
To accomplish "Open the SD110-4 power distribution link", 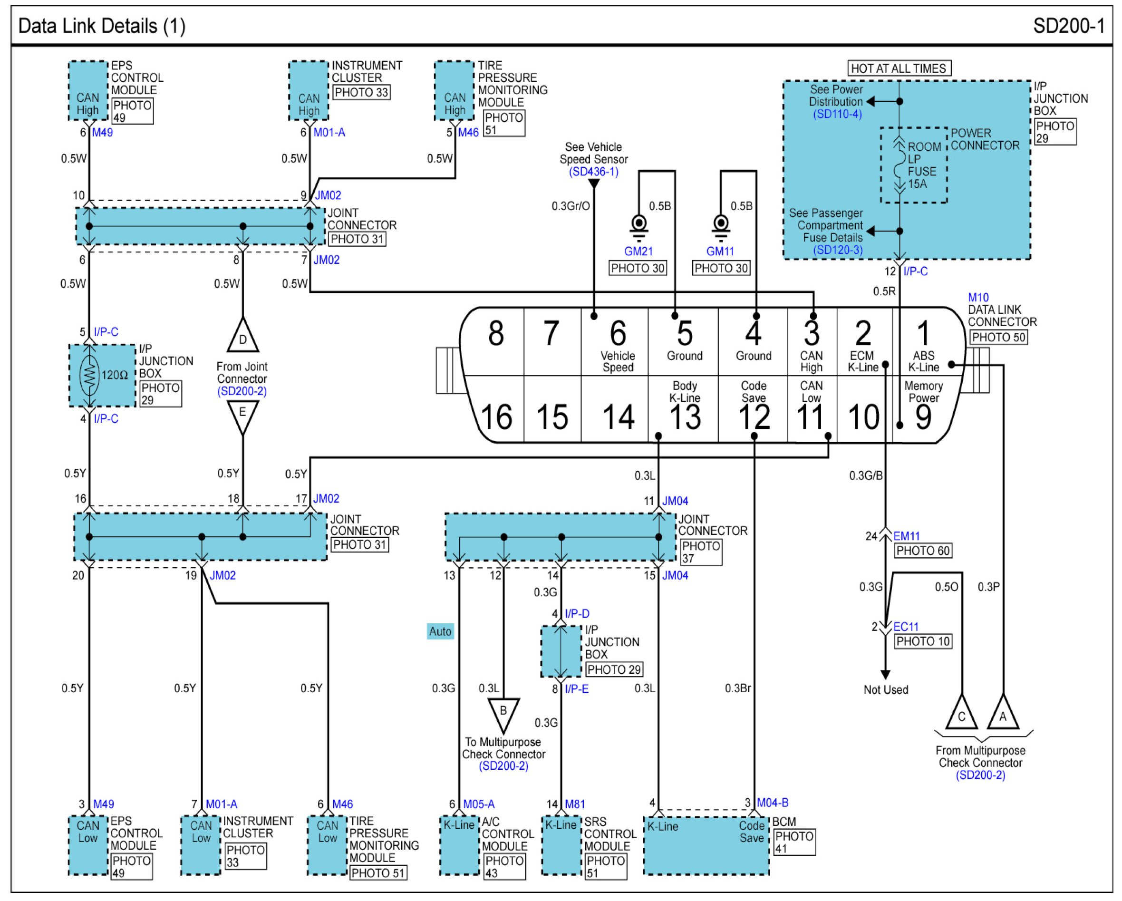I will [x=837, y=114].
